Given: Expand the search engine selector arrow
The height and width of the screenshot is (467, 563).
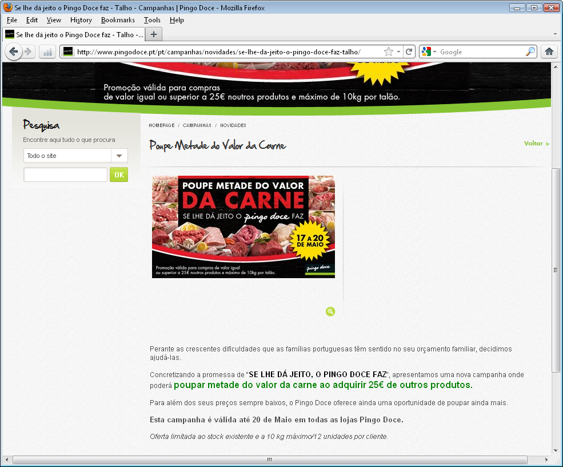Looking at the screenshot, I should click(434, 52).
